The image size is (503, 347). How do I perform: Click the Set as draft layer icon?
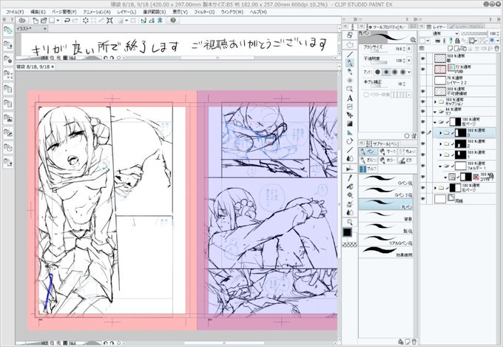click(x=451, y=41)
